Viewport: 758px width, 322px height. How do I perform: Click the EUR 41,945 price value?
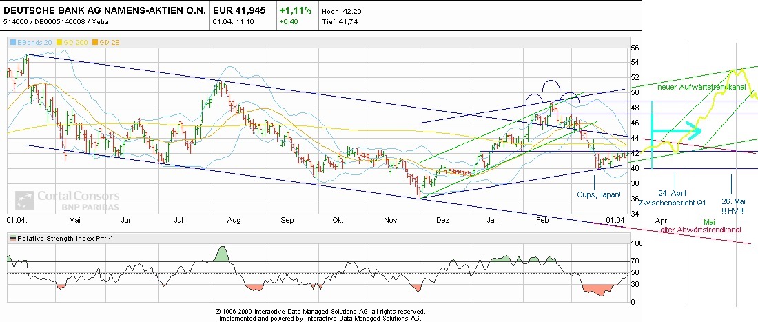tap(239, 10)
